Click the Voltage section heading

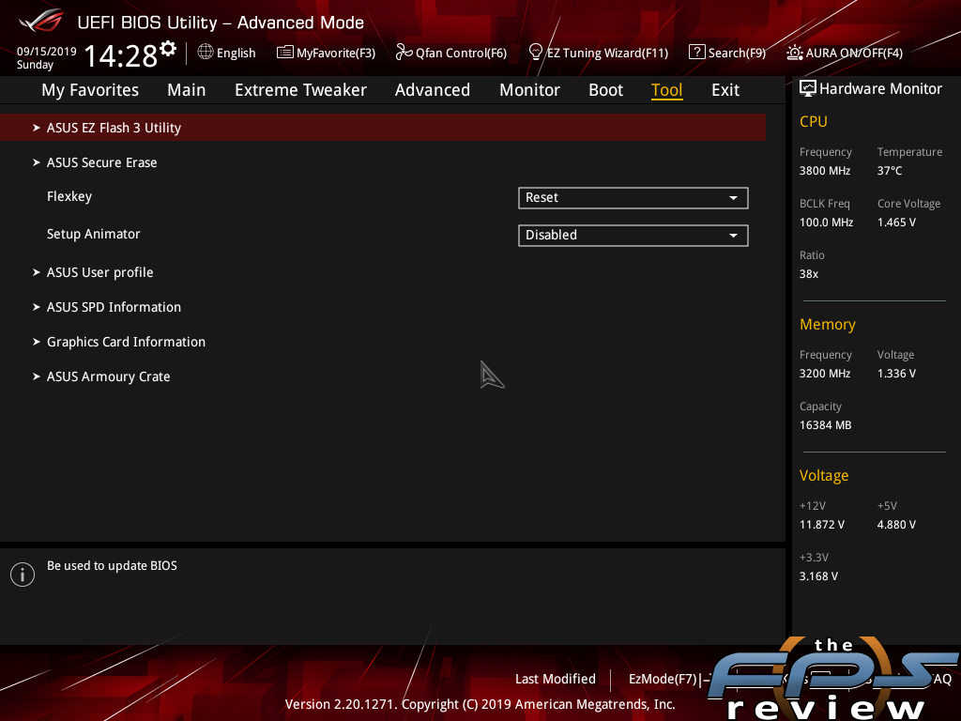click(824, 476)
